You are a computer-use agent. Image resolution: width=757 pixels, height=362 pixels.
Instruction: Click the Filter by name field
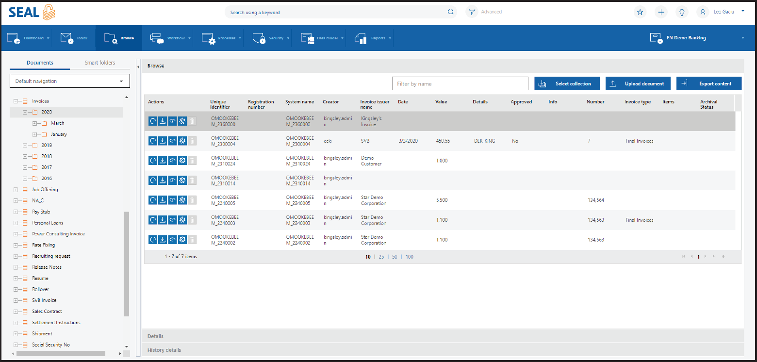point(460,83)
